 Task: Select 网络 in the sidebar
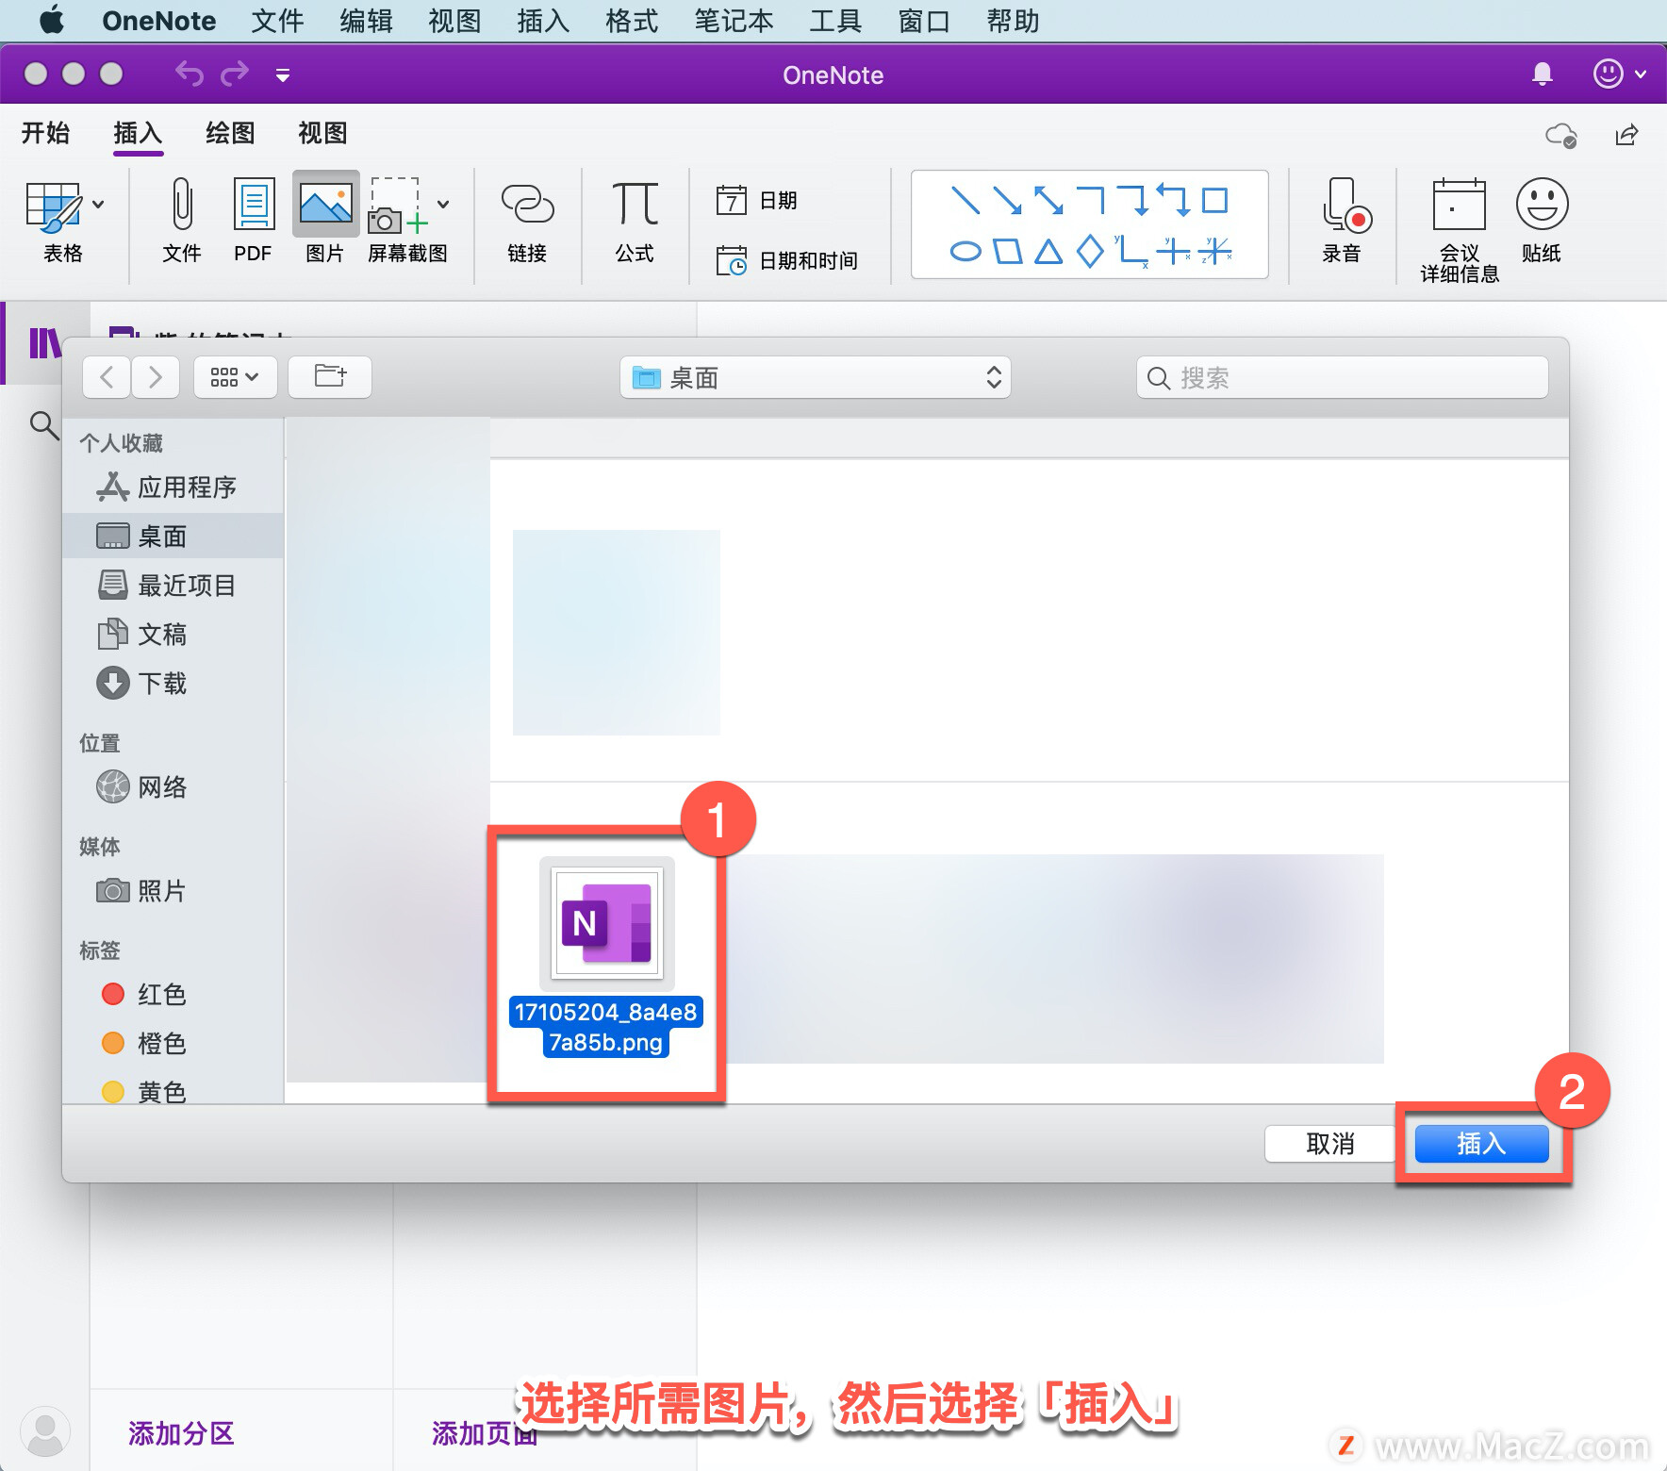click(173, 787)
